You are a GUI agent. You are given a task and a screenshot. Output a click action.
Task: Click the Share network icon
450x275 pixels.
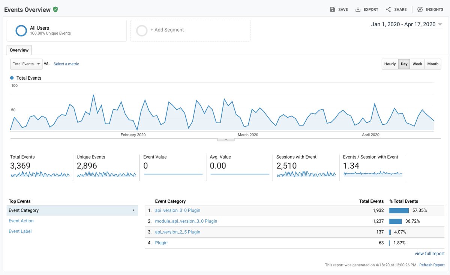click(388, 9)
